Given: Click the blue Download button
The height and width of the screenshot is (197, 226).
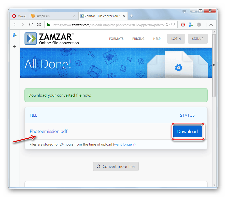Looking at the screenshot, I should click(x=187, y=131).
